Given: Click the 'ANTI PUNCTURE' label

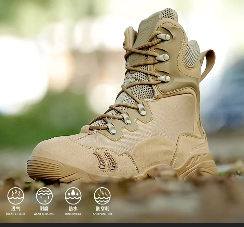Looking at the screenshot, I should [x=103, y=214].
